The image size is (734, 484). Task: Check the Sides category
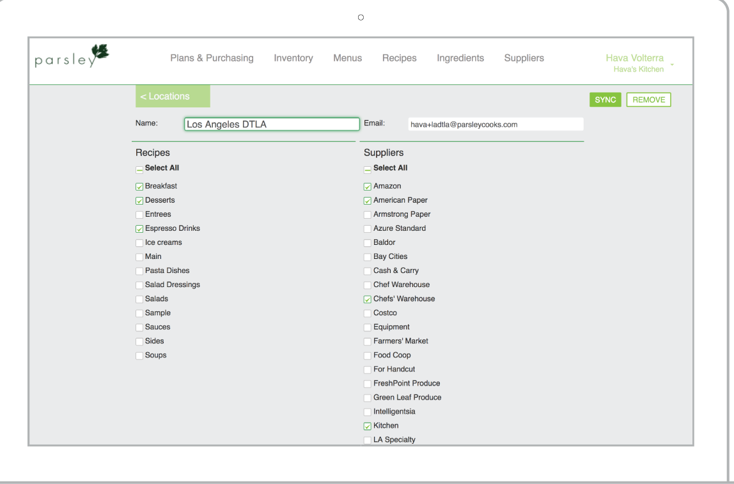point(139,341)
